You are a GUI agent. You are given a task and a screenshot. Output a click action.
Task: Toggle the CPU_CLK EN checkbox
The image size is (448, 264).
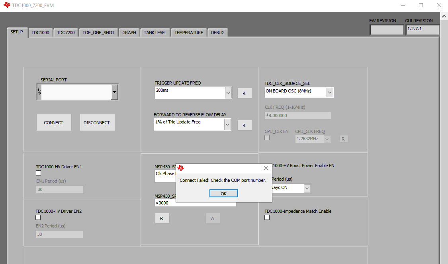point(267,137)
